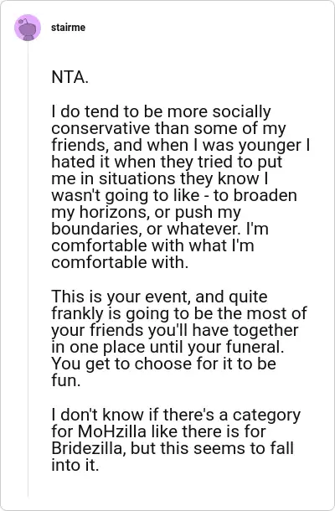Click the line "hated it when they tried to put"
This screenshot has width=335, height=511.
[167, 162]
